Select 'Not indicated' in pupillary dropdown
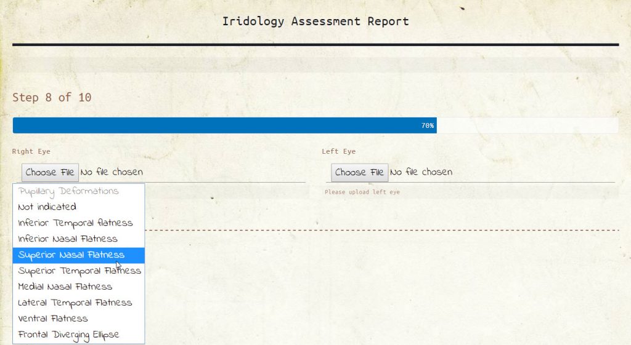The height and width of the screenshot is (345, 631). pos(79,207)
